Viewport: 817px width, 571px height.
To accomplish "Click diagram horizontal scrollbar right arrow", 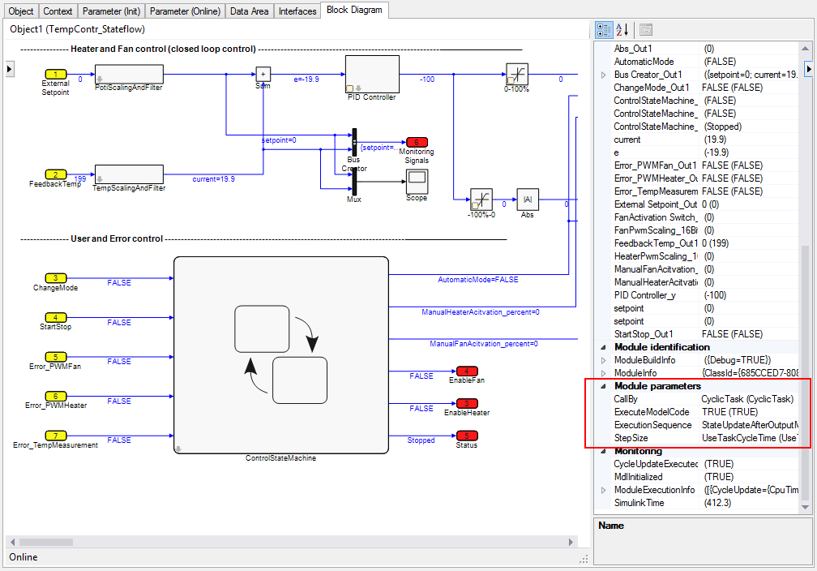I will pos(571,543).
